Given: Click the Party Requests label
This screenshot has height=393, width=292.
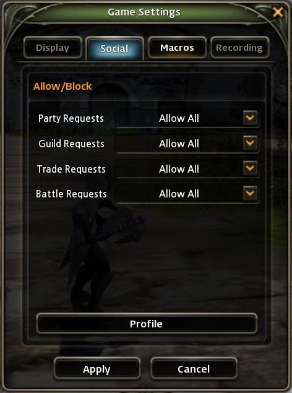Looking at the screenshot, I should (x=71, y=118).
